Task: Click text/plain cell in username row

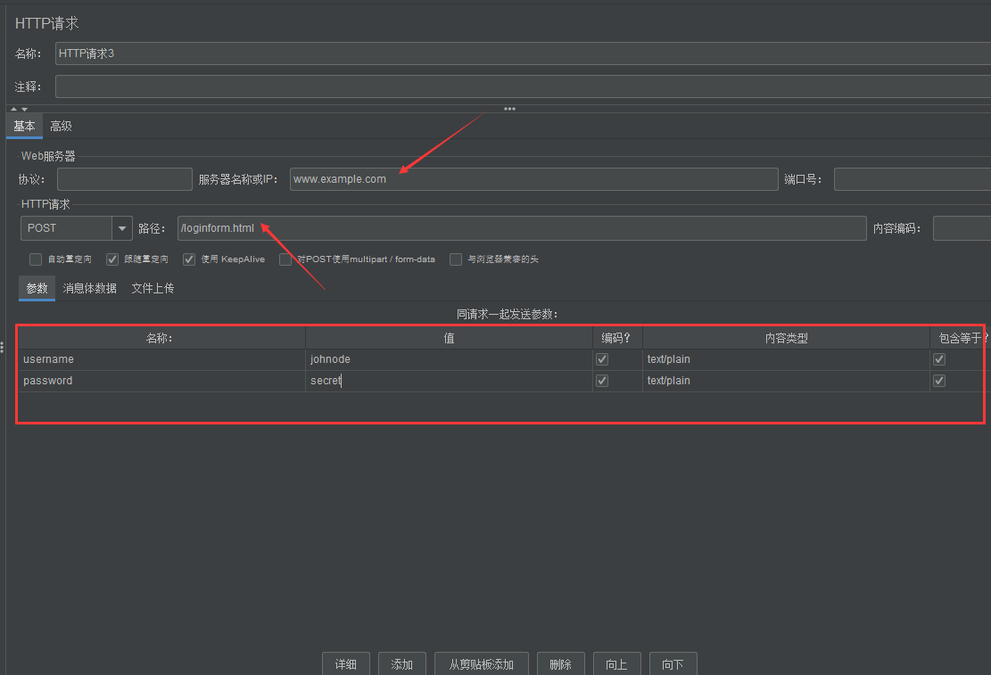Action: click(786, 359)
